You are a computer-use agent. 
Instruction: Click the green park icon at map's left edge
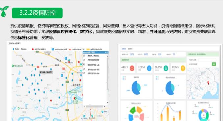pyautogui.click(x=13, y=66)
